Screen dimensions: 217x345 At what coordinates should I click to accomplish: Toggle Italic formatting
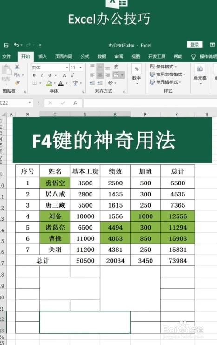tap(42, 75)
